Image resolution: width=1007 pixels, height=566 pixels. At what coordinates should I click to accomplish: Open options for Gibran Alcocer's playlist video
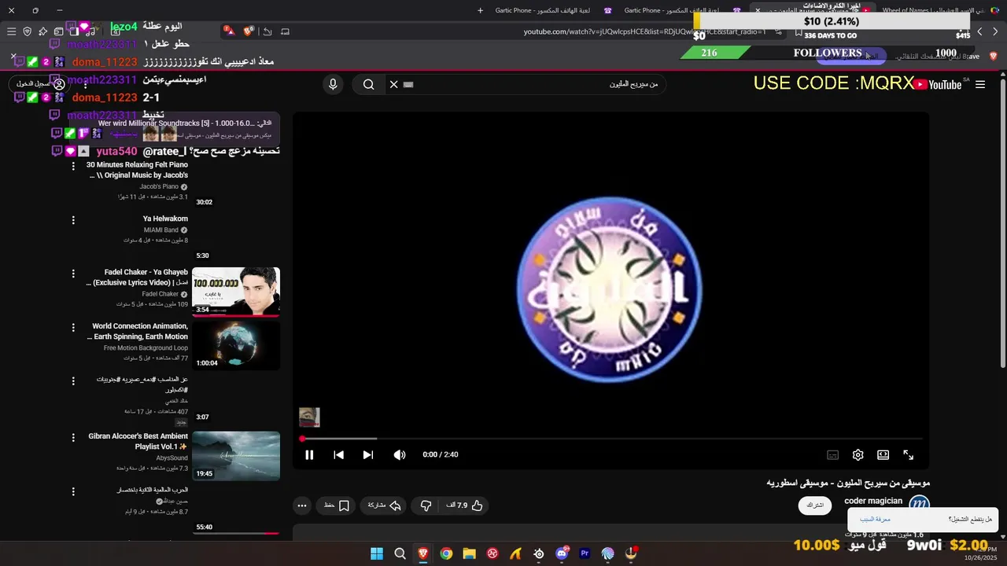pyautogui.click(x=73, y=437)
